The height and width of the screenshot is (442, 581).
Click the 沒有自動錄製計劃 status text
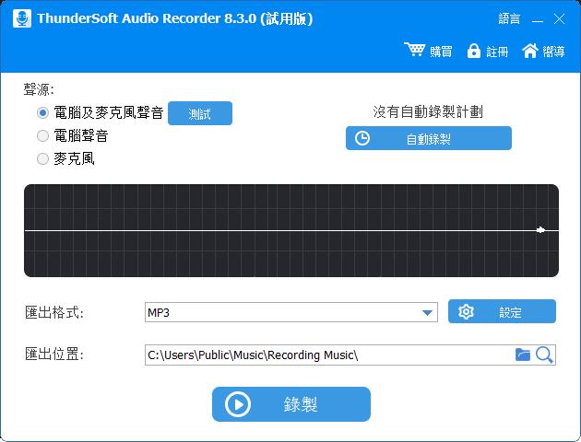pos(428,111)
